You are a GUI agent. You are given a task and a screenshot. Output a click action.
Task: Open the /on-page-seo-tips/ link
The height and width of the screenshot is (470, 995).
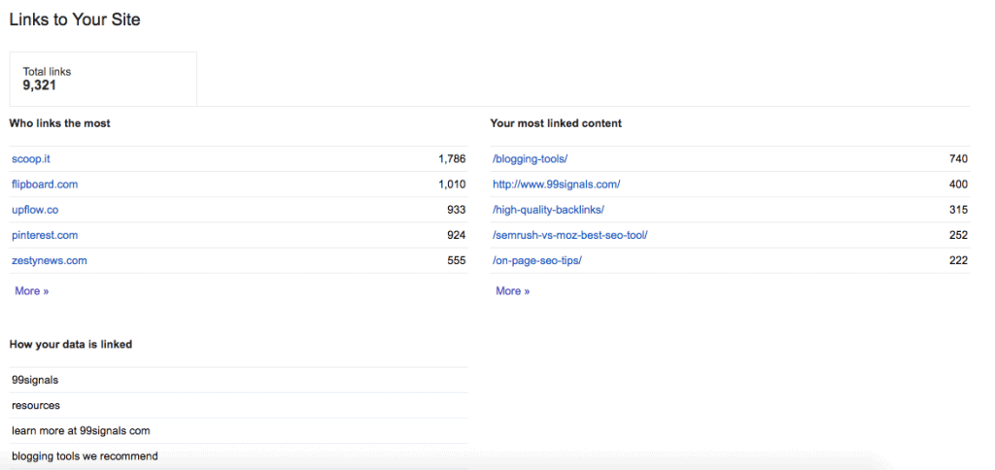pyautogui.click(x=537, y=260)
